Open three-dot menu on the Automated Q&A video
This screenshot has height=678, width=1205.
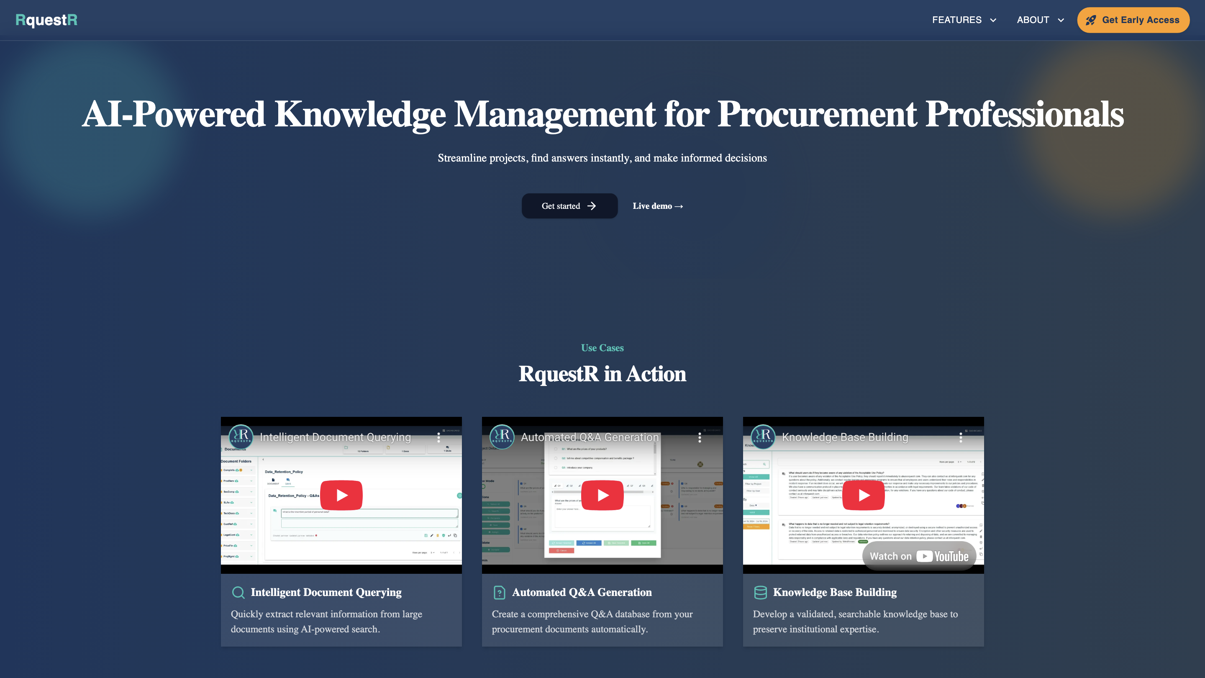click(x=699, y=437)
